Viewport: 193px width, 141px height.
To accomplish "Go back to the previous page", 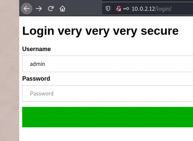I will coord(27,9).
